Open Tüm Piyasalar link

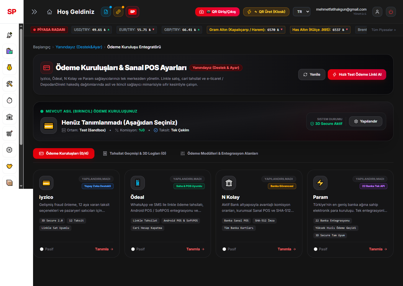click(384, 30)
